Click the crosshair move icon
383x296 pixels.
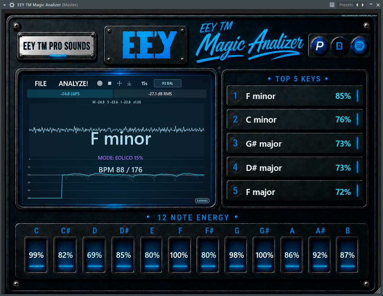point(119,83)
